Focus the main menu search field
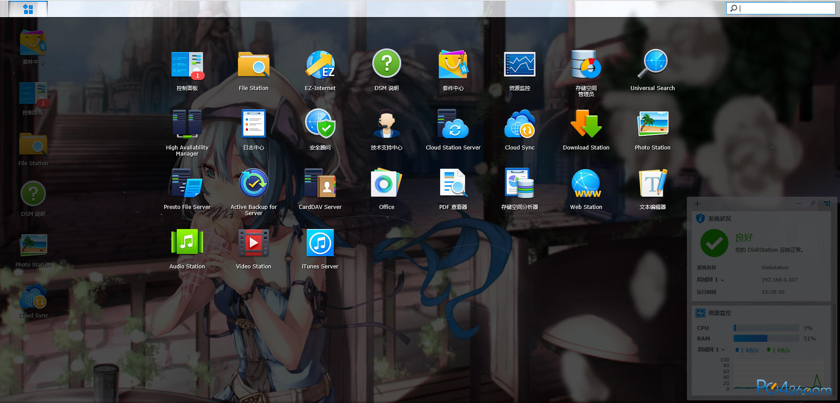This screenshot has height=403, width=840. [x=781, y=8]
